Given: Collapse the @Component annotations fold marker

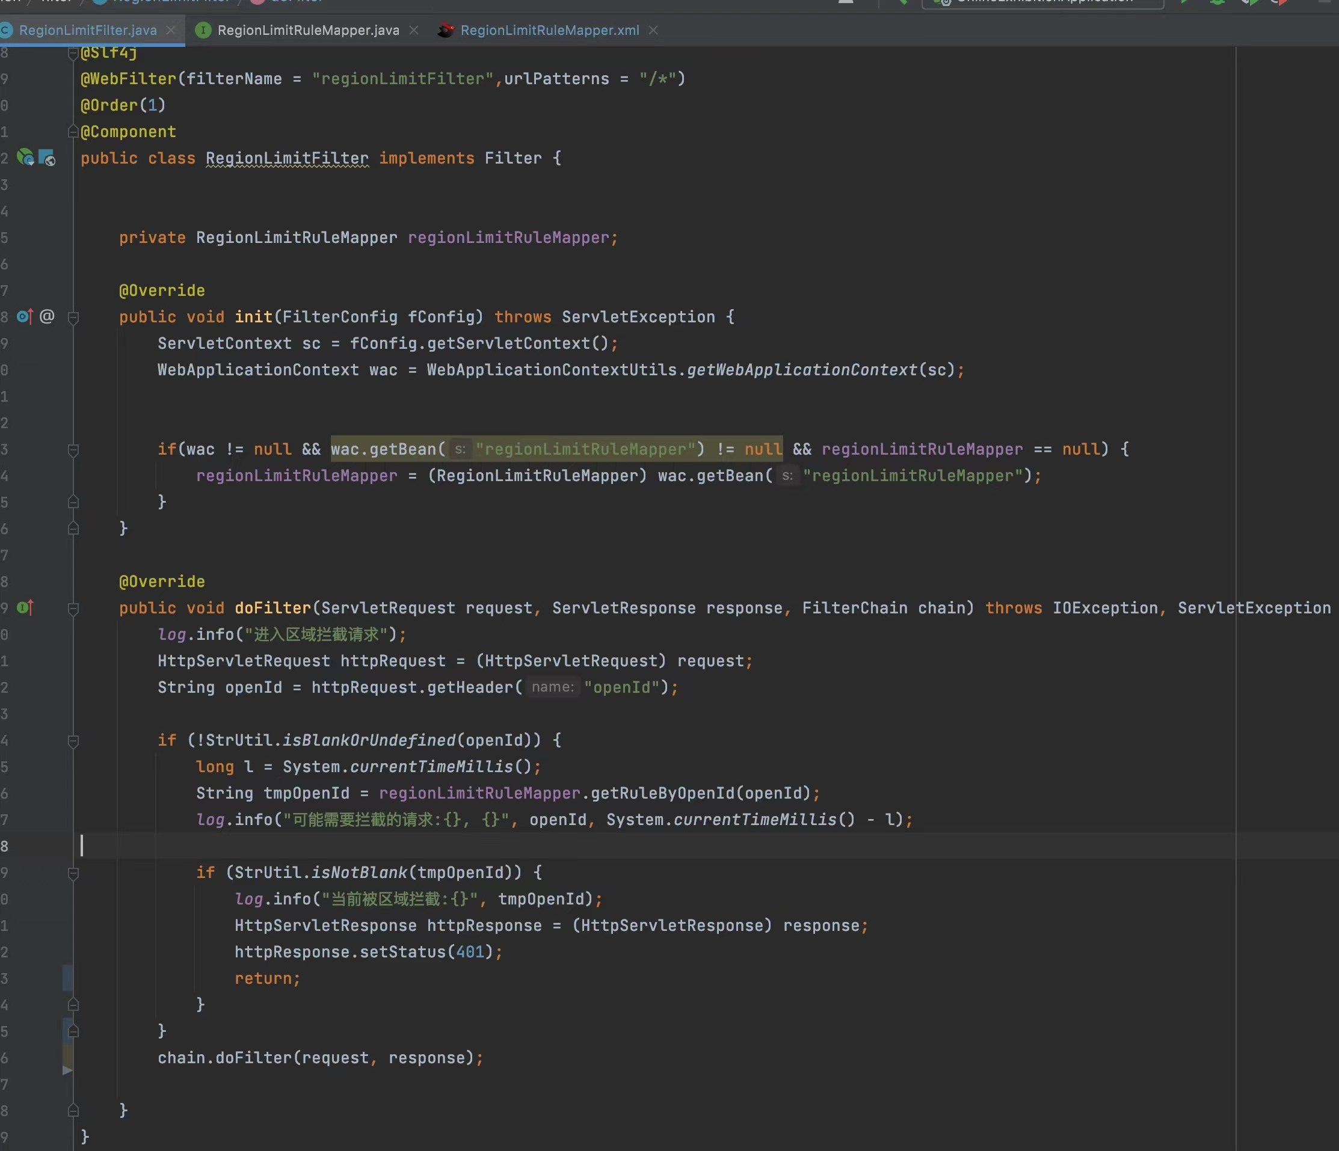Looking at the screenshot, I should tap(73, 132).
